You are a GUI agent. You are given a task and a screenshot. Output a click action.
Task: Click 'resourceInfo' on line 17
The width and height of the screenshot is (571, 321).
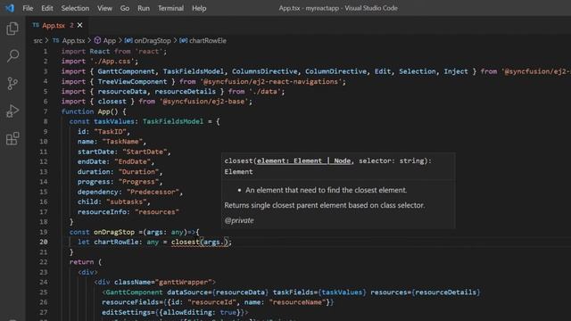coord(102,212)
